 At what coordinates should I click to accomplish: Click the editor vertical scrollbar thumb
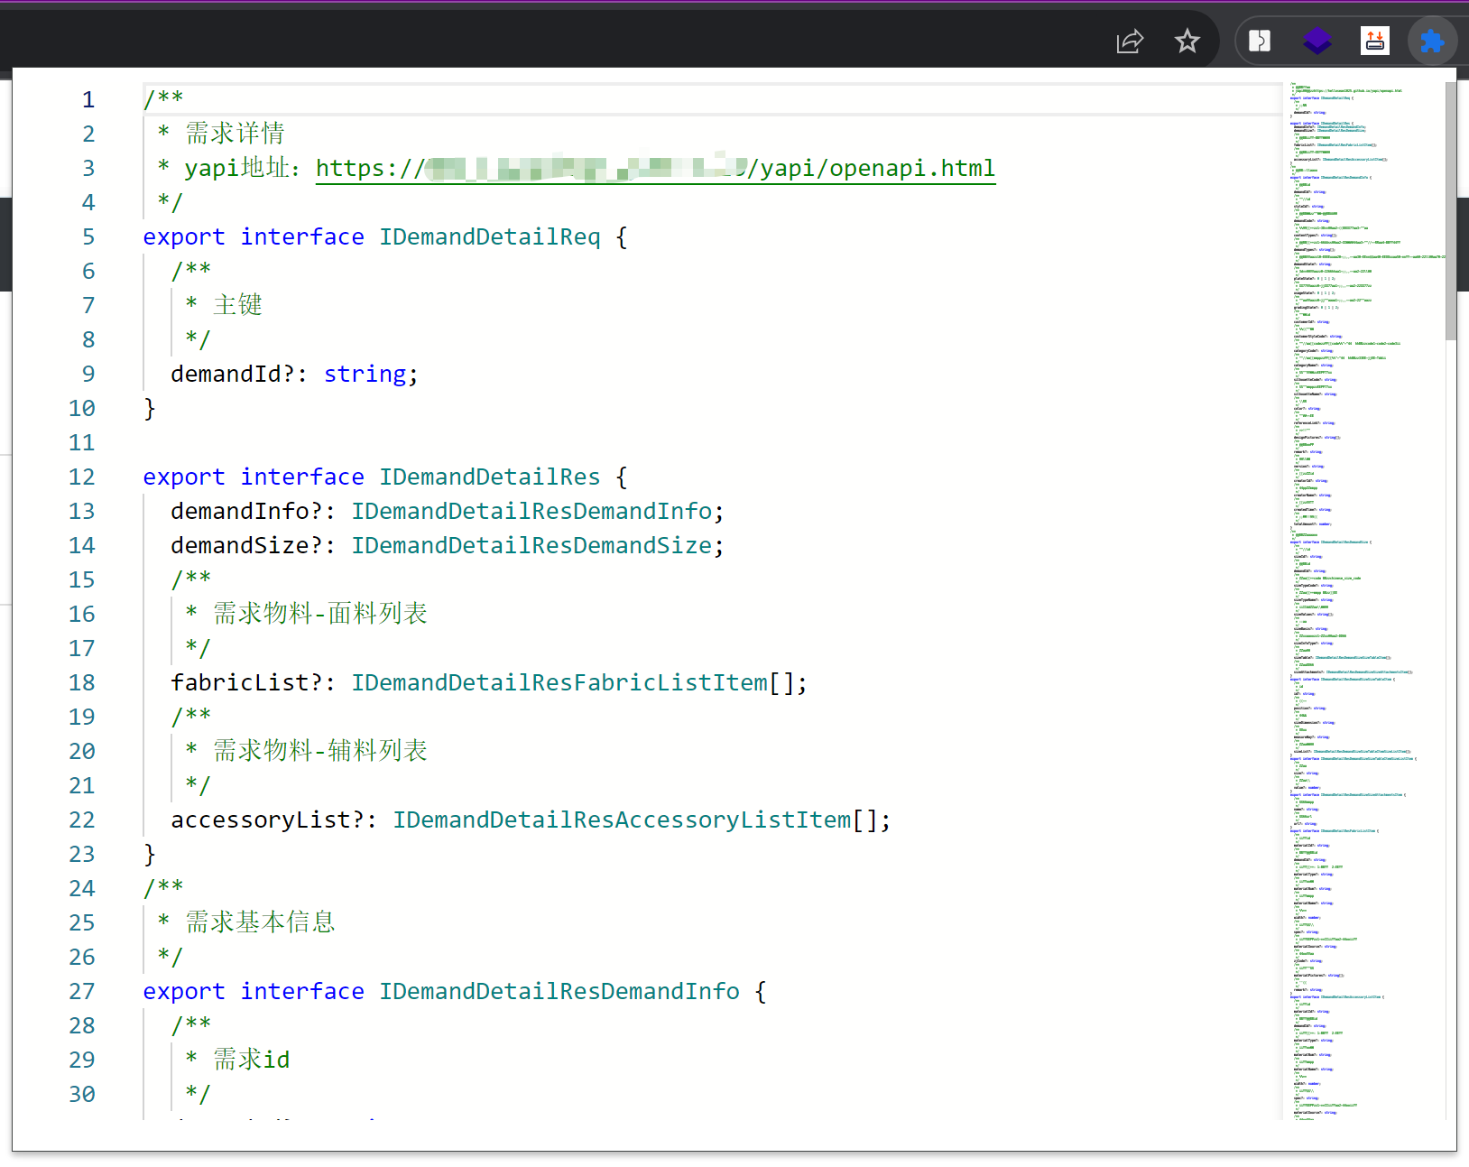1451,211
